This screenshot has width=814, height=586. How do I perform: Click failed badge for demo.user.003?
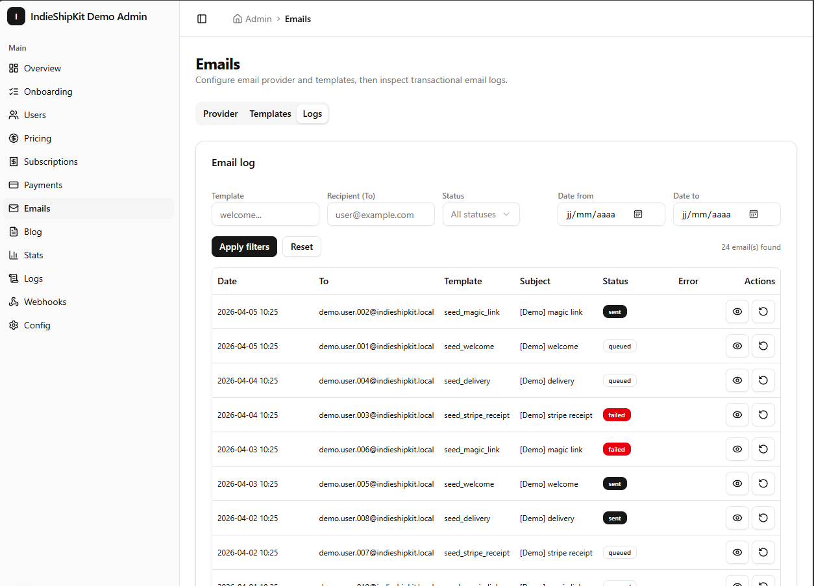click(x=617, y=415)
